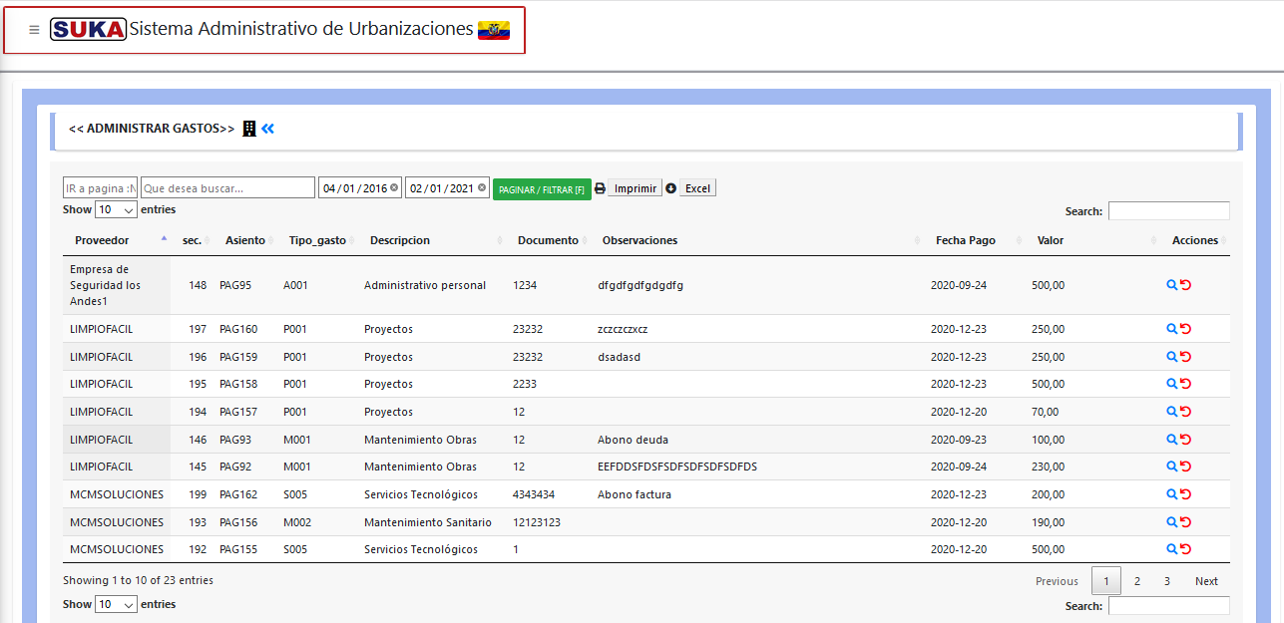Click the 'Mantenimiento Sanitario' description
This screenshot has width=1284, height=623.
pos(428,522)
